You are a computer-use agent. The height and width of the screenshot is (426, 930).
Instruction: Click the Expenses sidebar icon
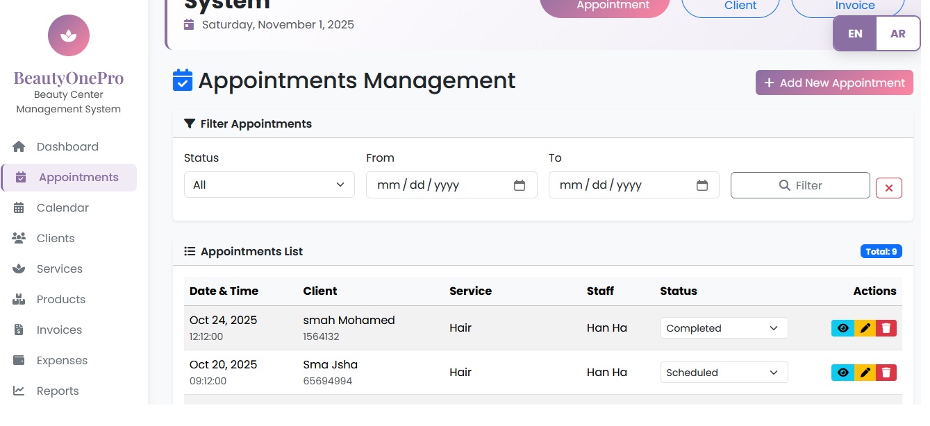pyautogui.click(x=19, y=360)
